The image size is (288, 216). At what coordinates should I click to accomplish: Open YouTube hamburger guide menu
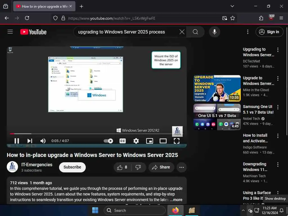tap(10, 32)
